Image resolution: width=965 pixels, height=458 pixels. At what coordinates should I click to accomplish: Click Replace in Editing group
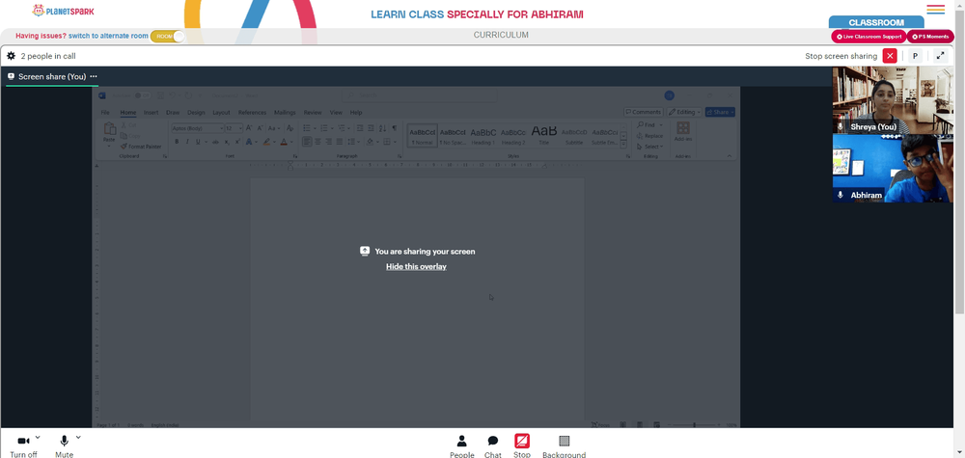click(x=649, y=136)
